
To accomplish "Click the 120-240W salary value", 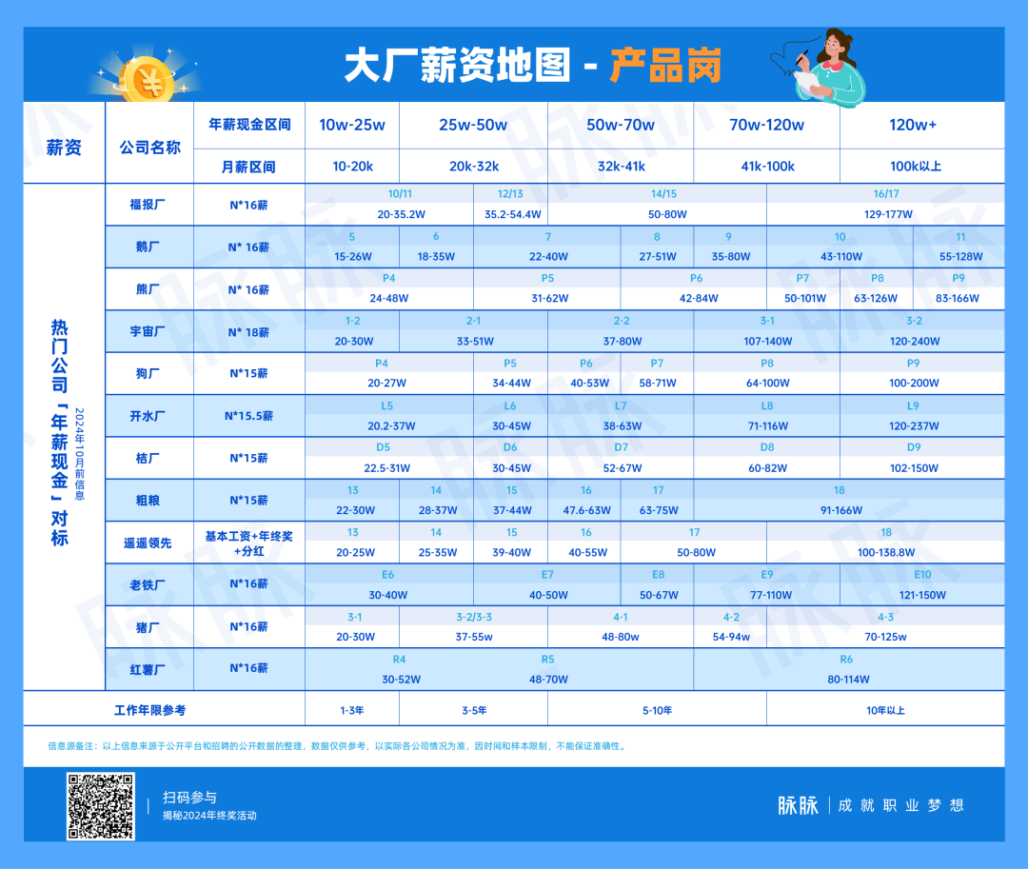I will click(915, 342).
